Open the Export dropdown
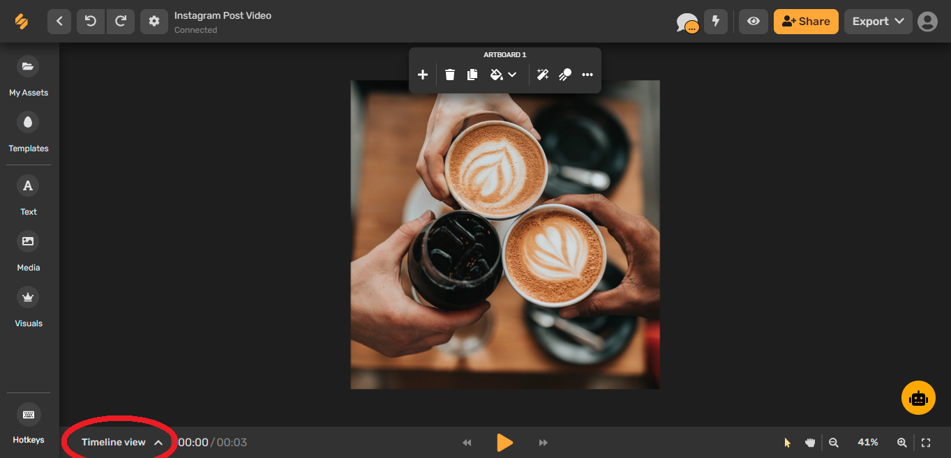The height and width of the screenshot is (458, 951). pyautogui.click(x=878, y=22)
